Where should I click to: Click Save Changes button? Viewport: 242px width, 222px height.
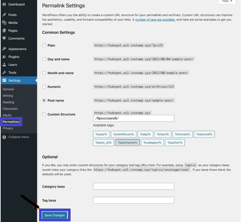(x=55, y=215)
